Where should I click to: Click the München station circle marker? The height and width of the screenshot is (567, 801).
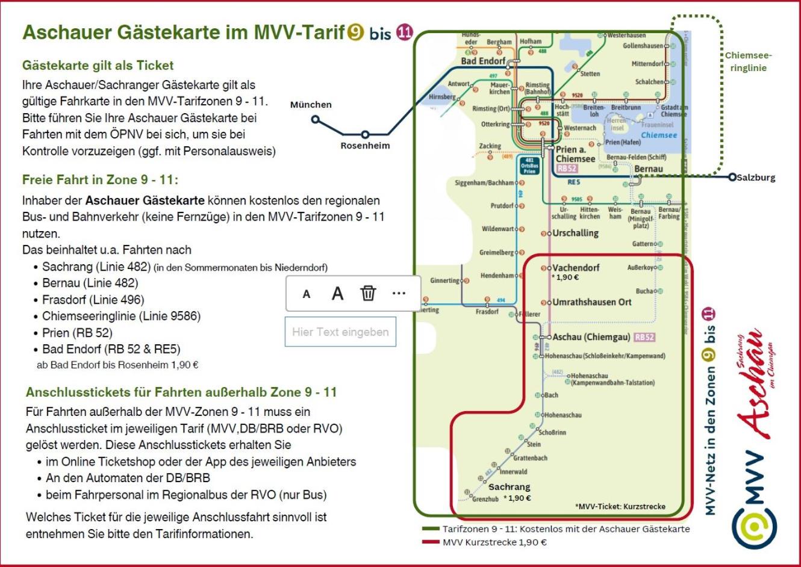coord(315,119)
